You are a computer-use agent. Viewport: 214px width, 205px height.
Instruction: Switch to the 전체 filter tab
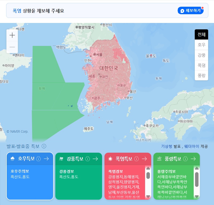click(201, 34)
